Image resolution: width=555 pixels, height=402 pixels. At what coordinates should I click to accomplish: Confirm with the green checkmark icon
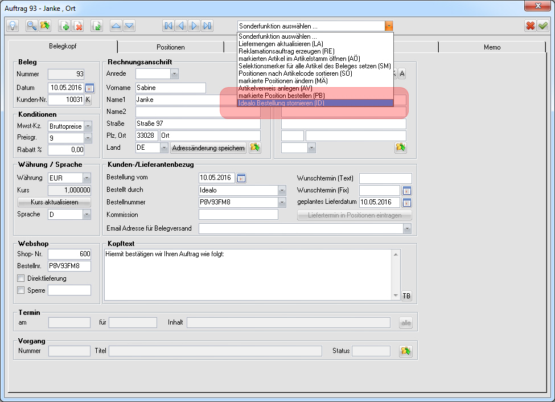(x=543, y=26)
